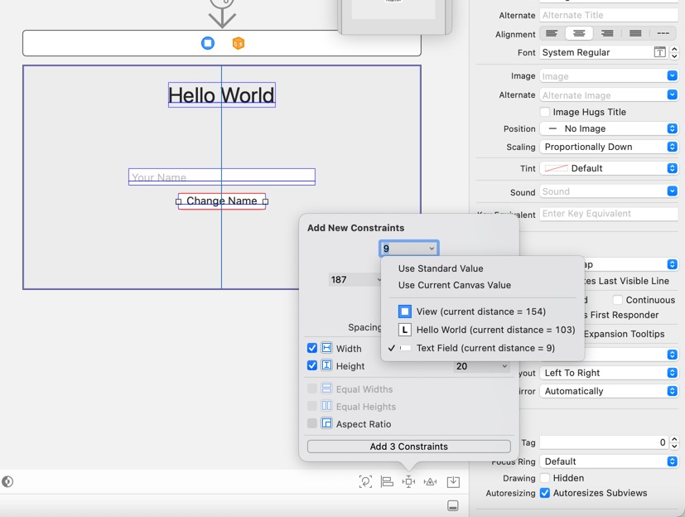Click the Aspect Ratio constraint icon
Image resolution: width=685 pixels, height=517 pixels.
(326, 423)
